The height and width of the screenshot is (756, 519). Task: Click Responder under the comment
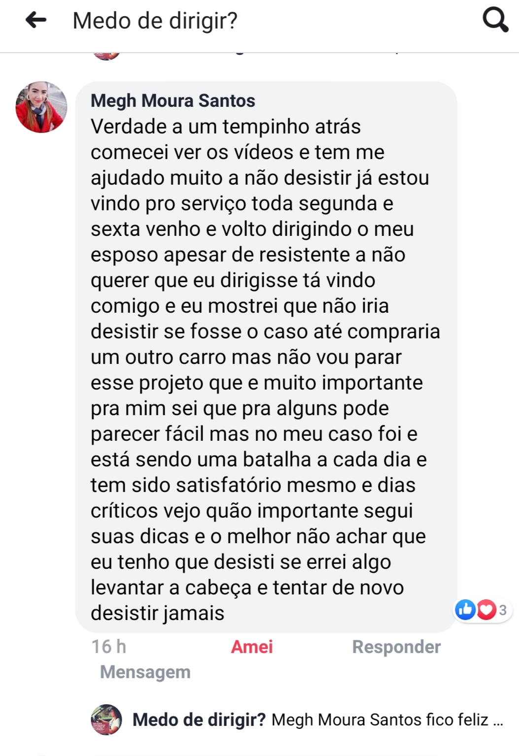(x=396, y=647)
